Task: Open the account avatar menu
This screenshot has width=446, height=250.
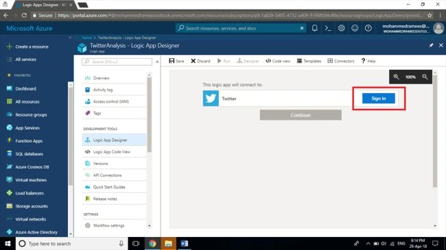Action: point(438,28)
